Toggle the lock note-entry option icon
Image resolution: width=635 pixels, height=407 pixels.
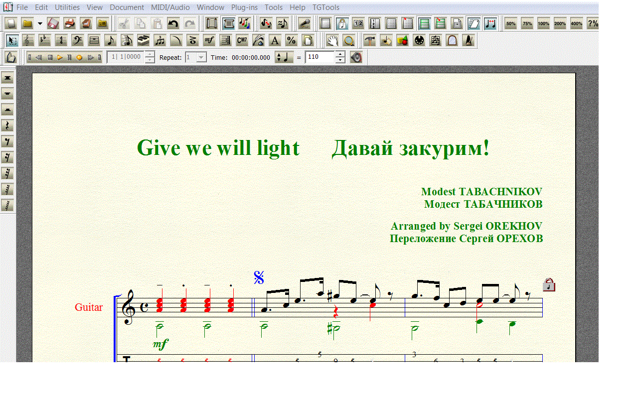click(342, 23)
